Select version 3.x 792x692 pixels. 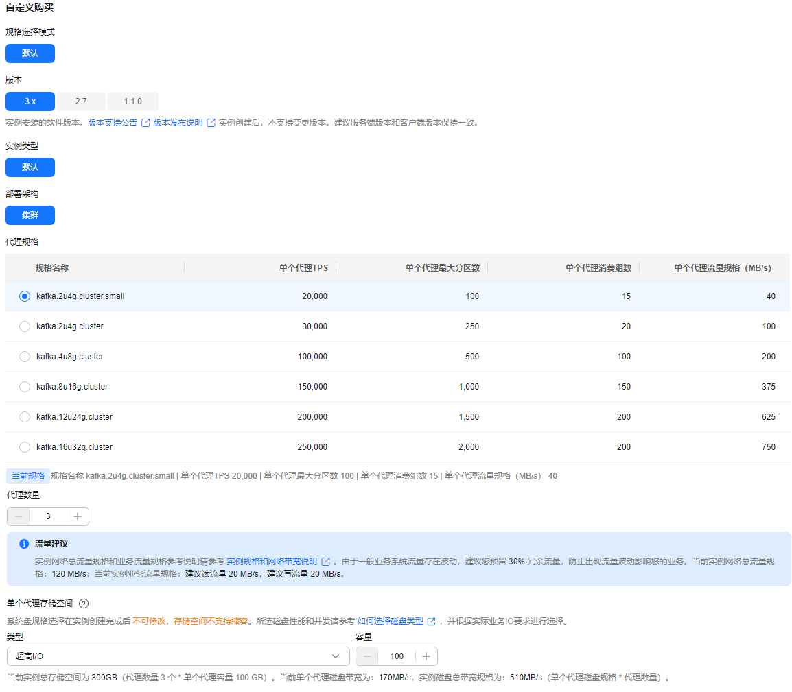pyautogui.click(x=30, y=102)
